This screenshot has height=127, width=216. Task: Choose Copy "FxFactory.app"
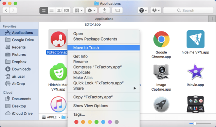click(104, 97)
